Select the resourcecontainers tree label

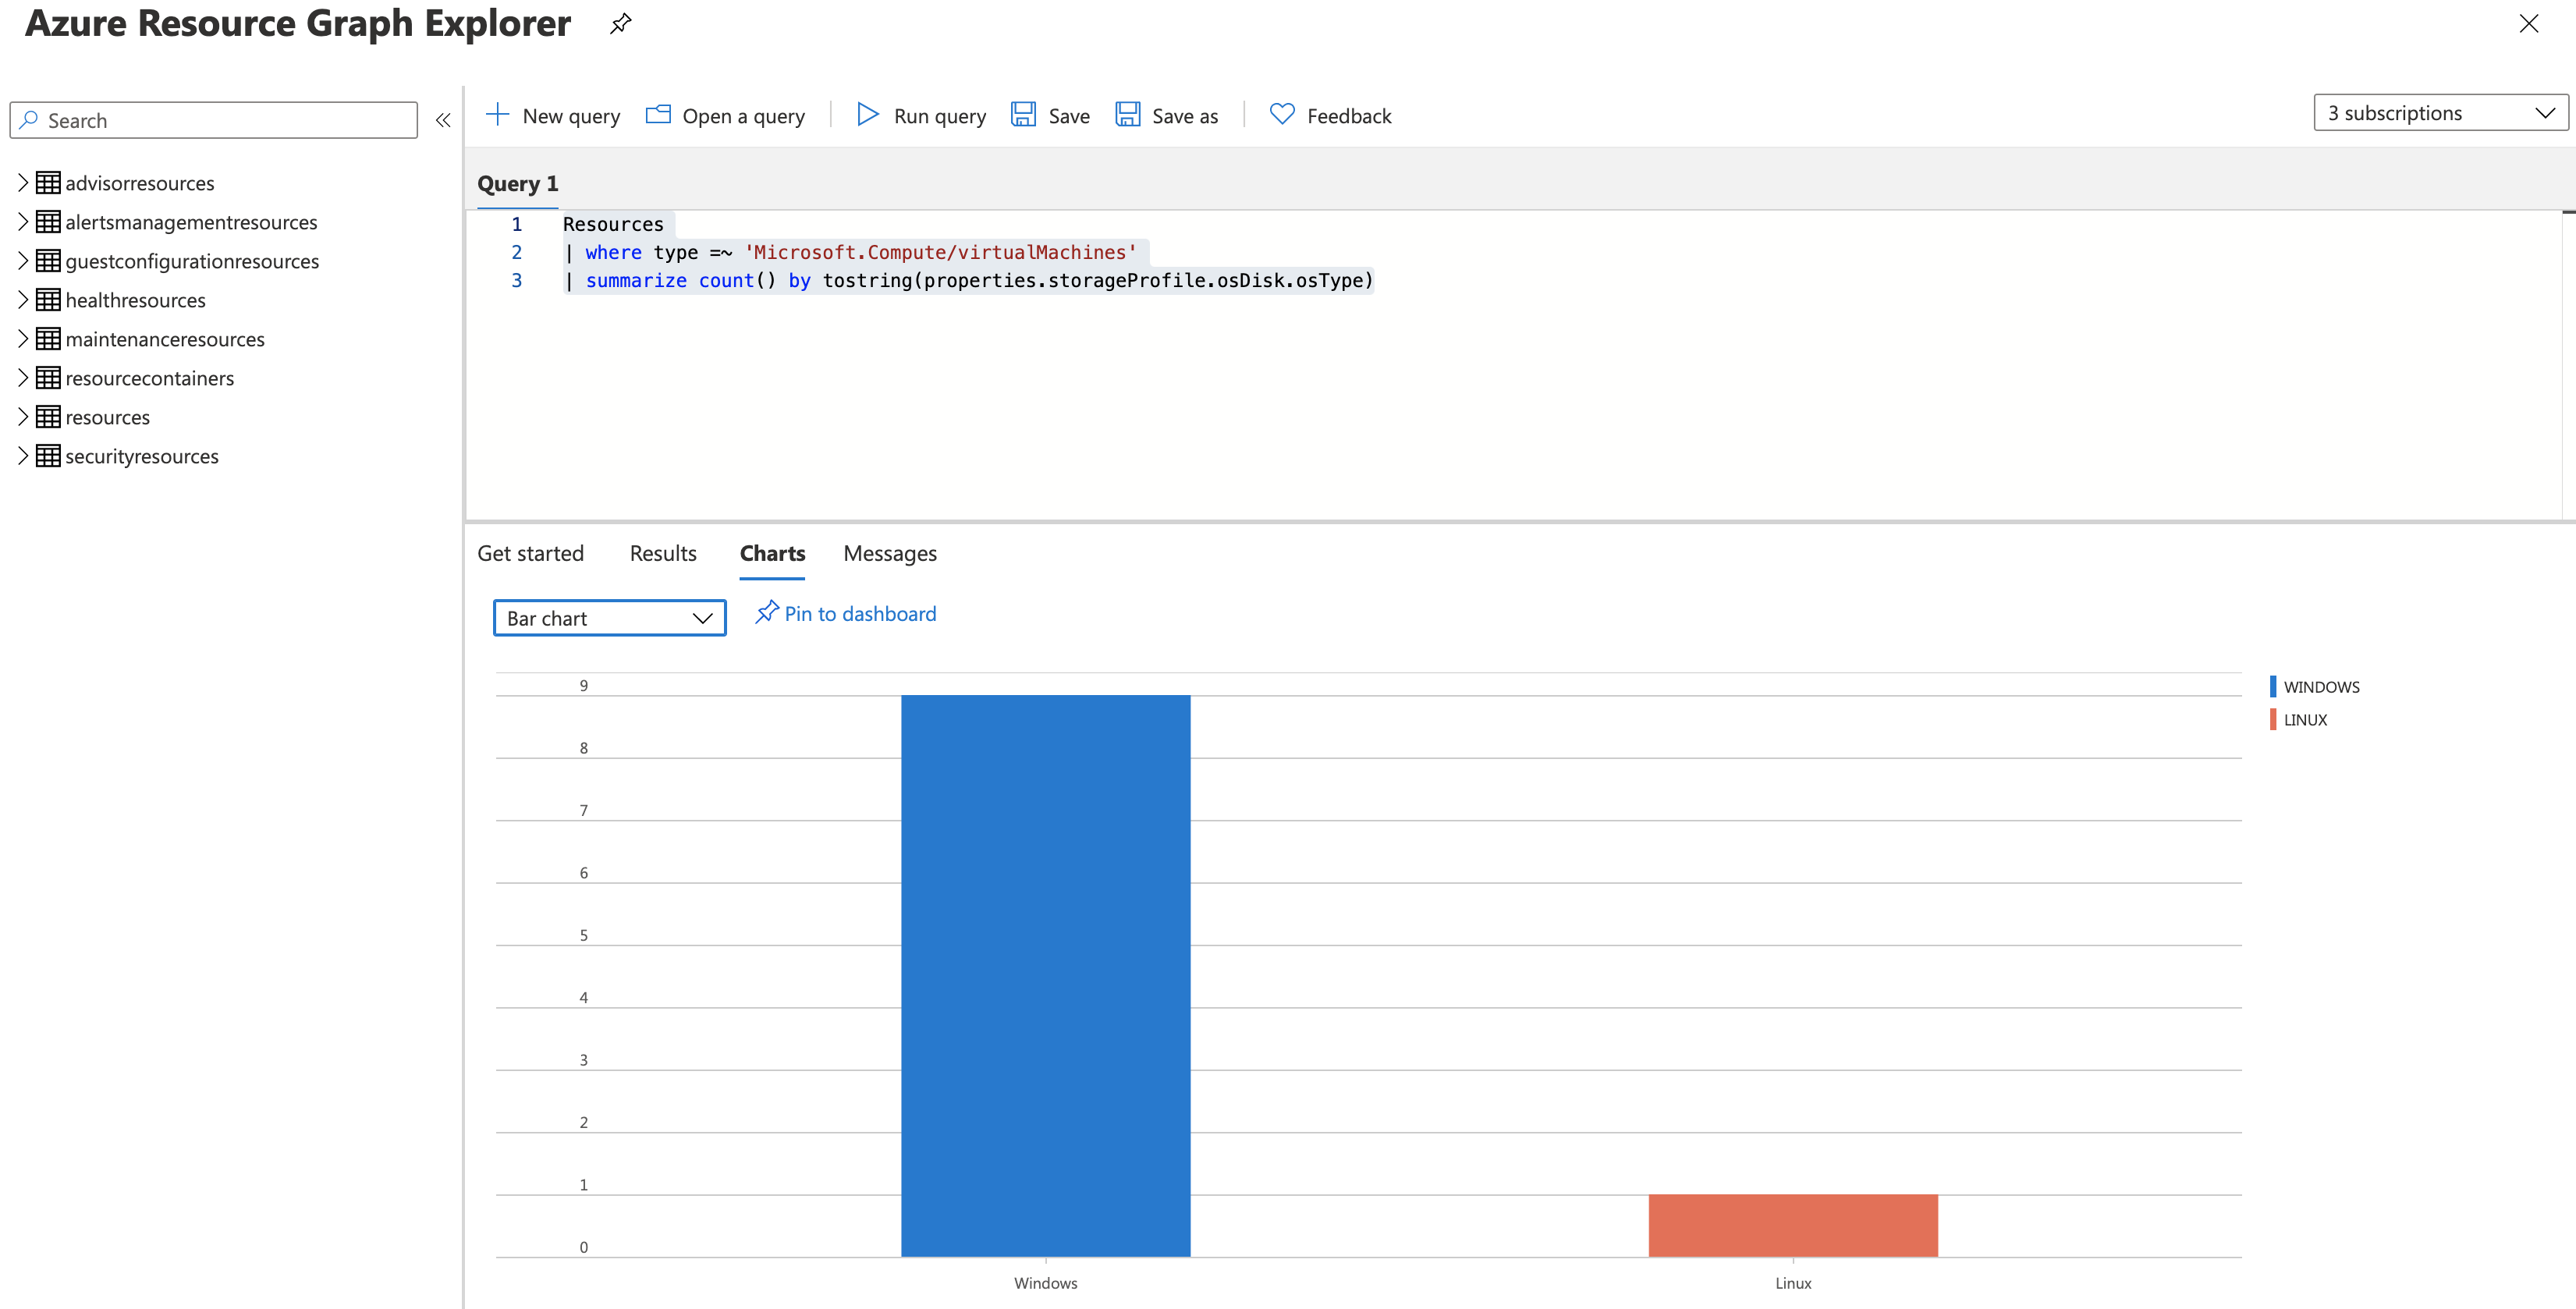(149, 378)
